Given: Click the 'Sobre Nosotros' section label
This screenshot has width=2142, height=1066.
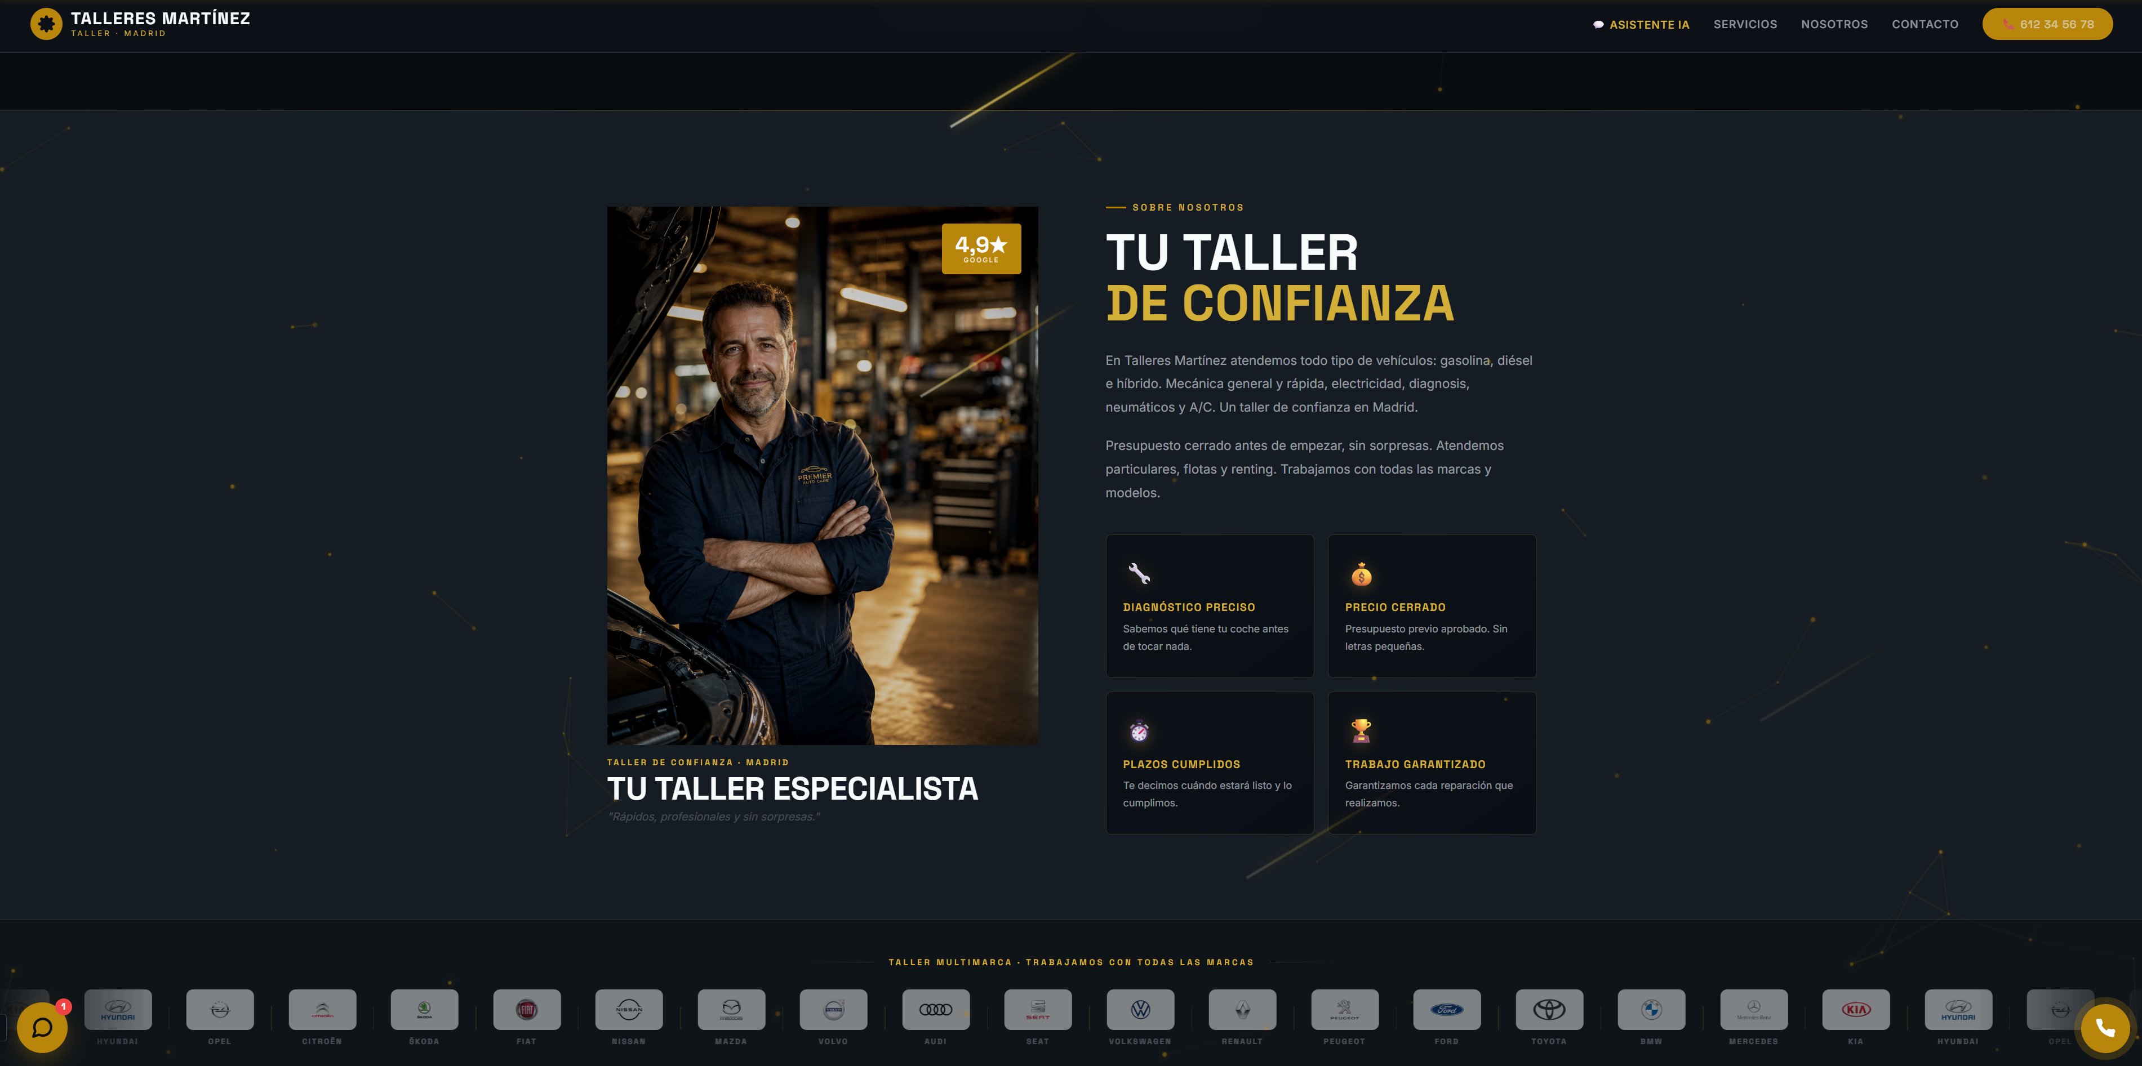Looking at the screenshot, I should (1188, 208).
